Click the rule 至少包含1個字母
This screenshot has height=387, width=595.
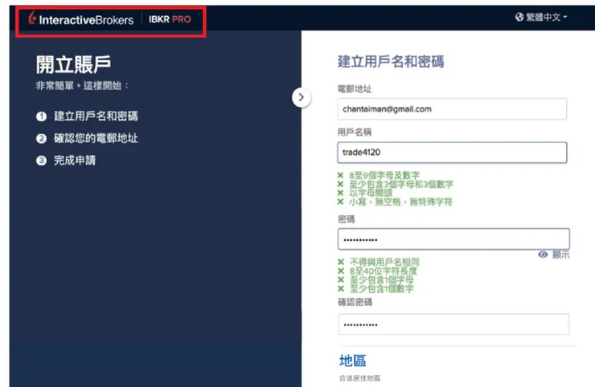[381, 279]
